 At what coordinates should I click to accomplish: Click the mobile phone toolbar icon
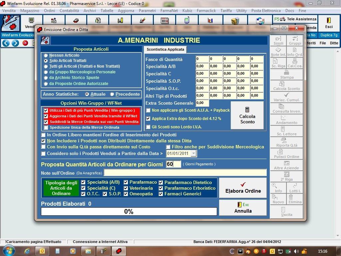tap(187, 21)
